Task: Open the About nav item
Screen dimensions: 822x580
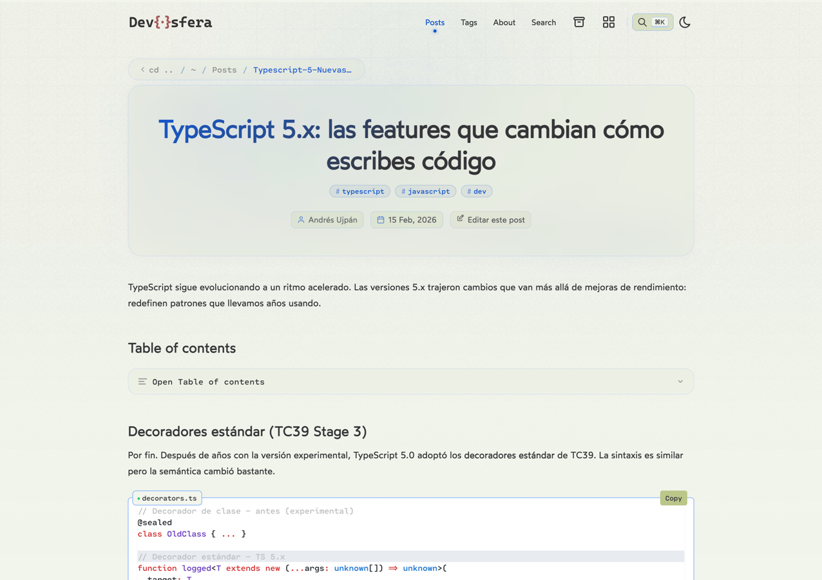Action: click(504, 23)
